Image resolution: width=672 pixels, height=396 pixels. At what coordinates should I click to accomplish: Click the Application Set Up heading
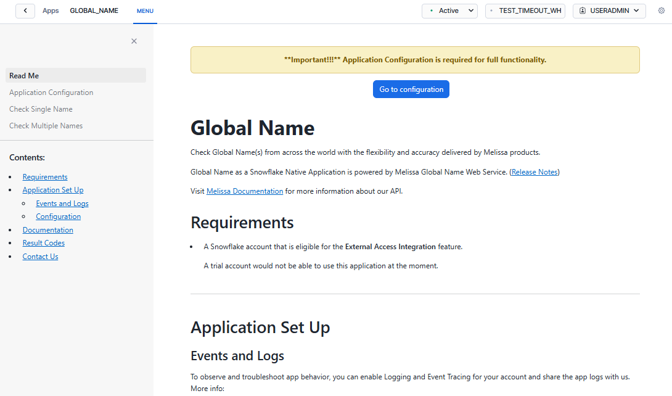(260, 328)
